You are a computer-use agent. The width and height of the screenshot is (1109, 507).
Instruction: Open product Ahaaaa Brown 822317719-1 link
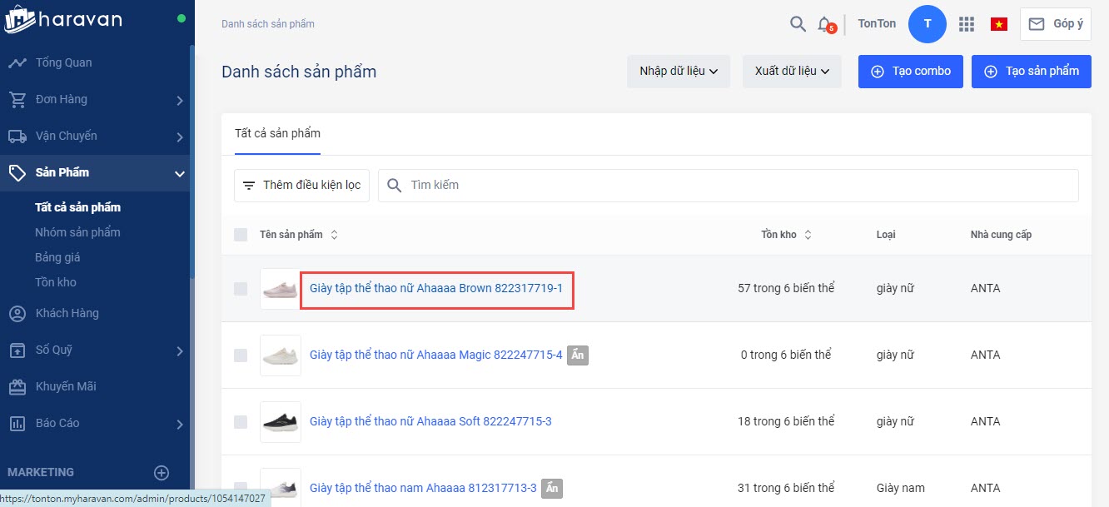[x=436, y=289]
